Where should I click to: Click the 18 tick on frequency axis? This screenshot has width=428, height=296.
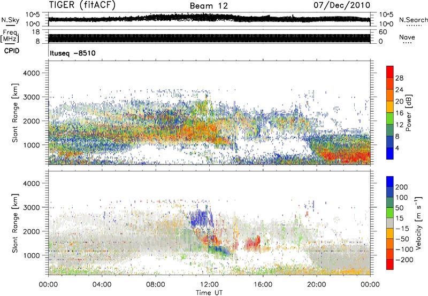[36, 32]
